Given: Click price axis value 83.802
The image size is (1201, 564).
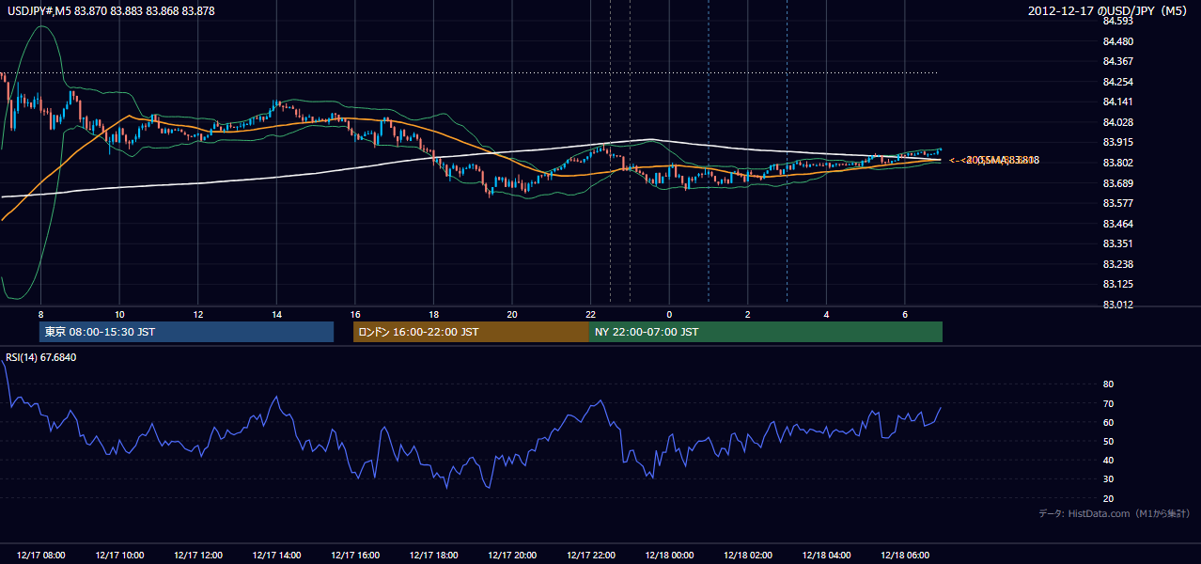Looking at the screenshot, I should pos(1117,163).
